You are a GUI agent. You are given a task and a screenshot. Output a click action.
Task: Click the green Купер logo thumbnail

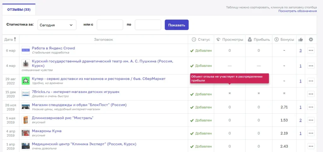(x=26, y=81)
